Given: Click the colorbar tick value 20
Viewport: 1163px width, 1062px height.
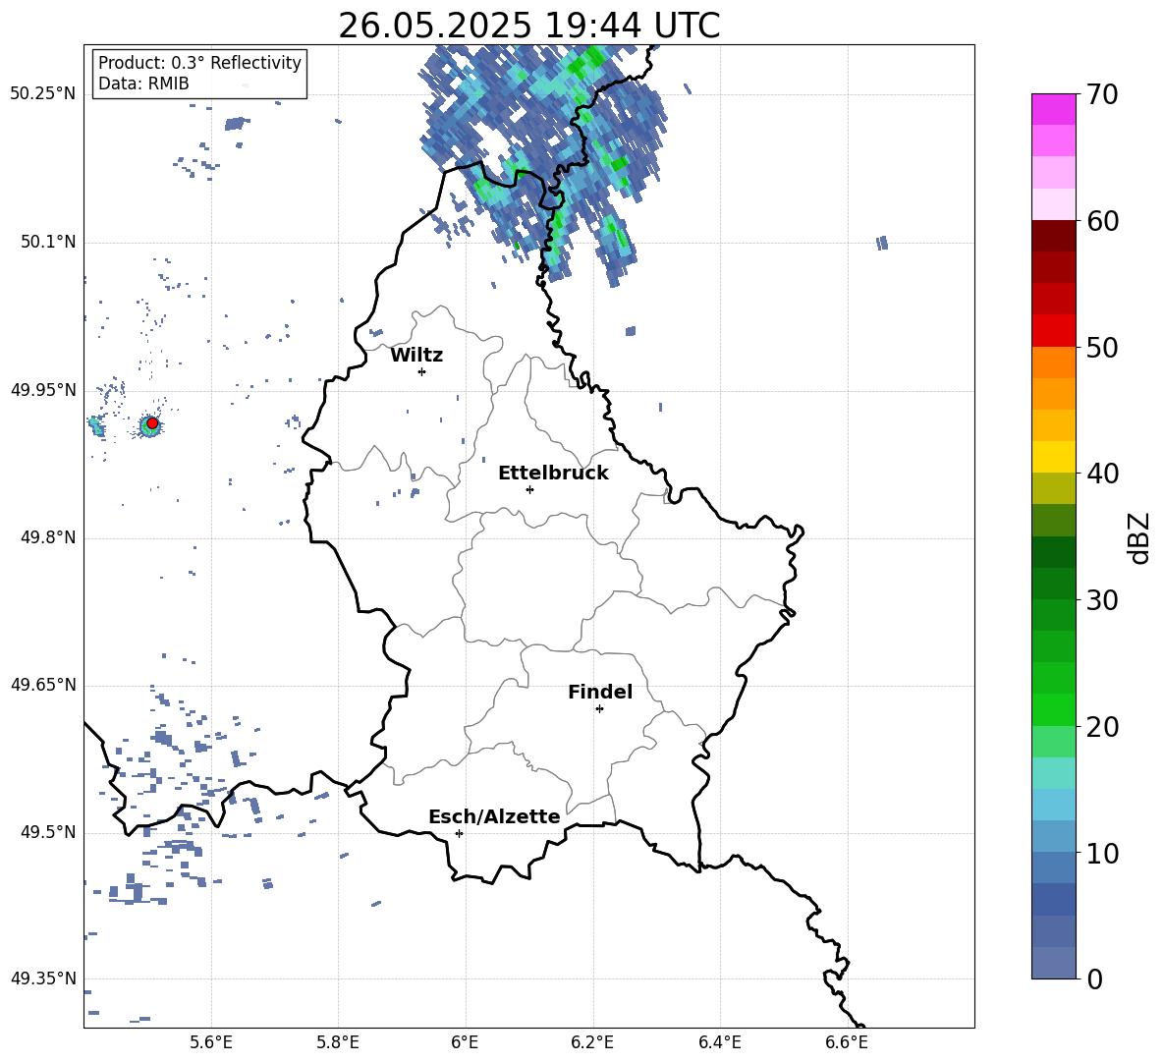Looking at the screenshot, I should [x=1102, y=727].
